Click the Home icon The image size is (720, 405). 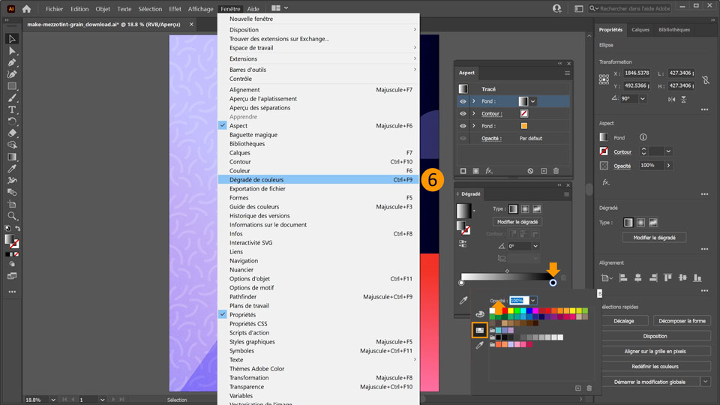[27, 9]
